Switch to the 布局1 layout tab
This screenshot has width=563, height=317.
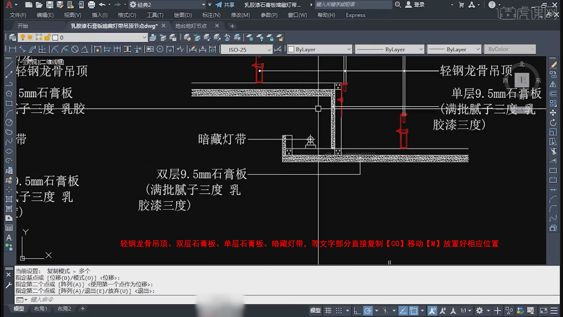tap(40, 309)
